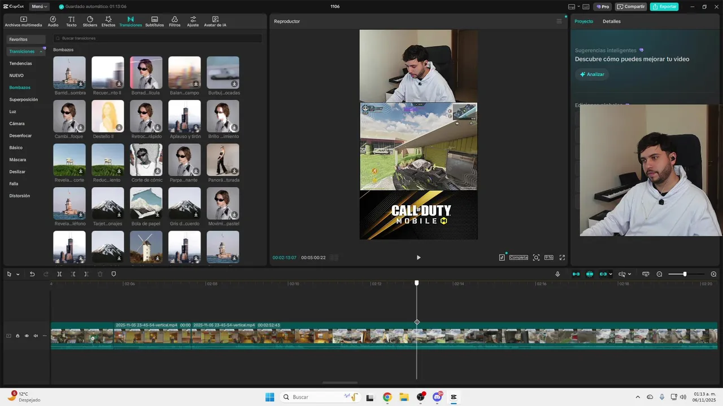Viewport: 723px width, 406px height.
Task: Click the microphone record voiceover icon
Action: [558, 274]
